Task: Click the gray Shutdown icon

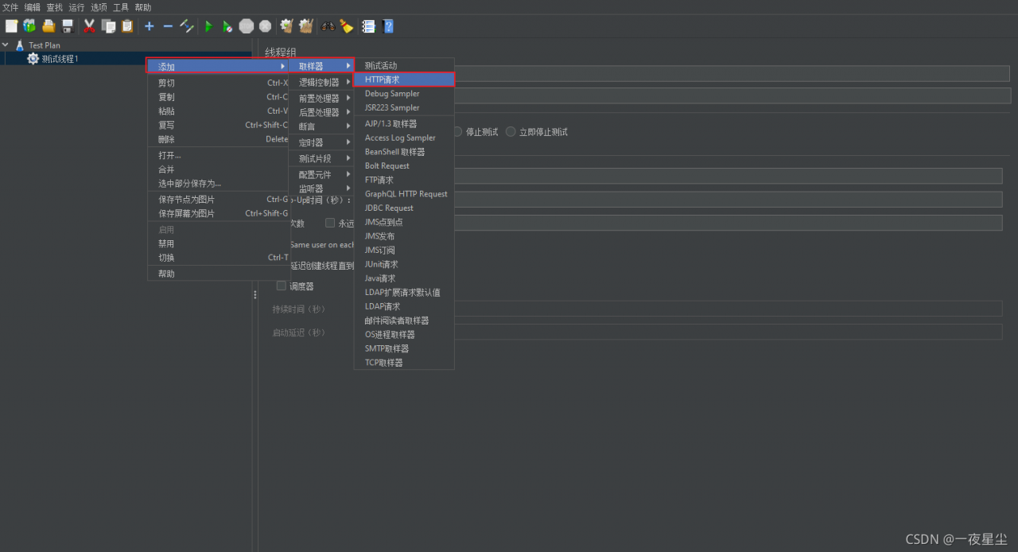Action: coord(266,26)
